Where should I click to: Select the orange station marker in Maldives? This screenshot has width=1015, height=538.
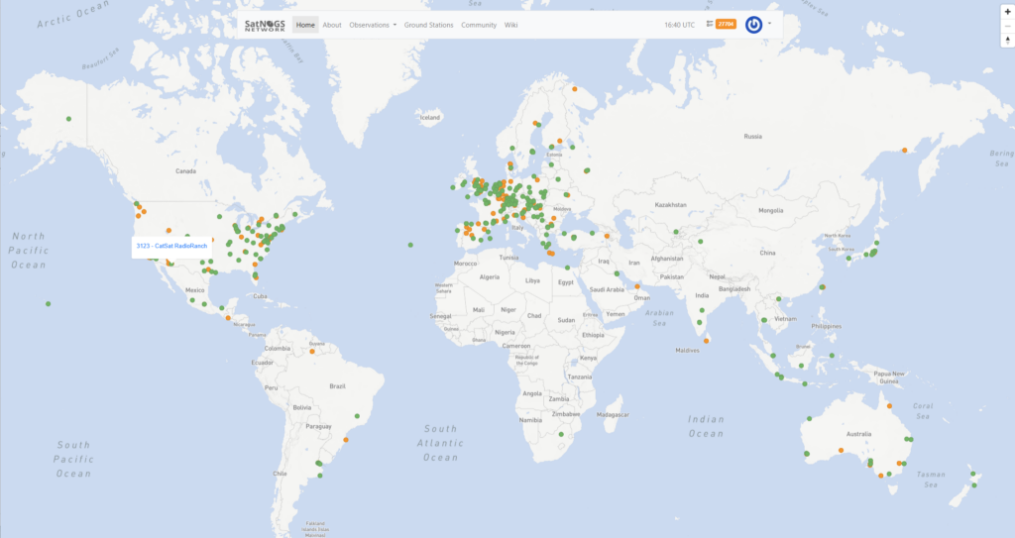(707, 342)
